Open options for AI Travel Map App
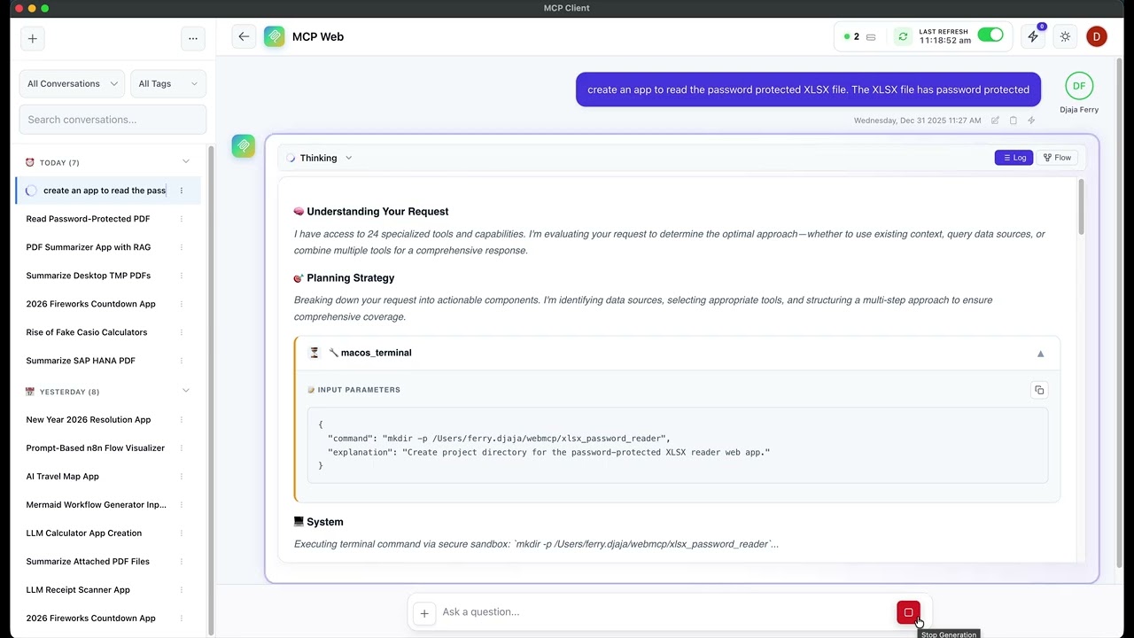Screen dimensions: 1134x638 click(x=182, y=477)
